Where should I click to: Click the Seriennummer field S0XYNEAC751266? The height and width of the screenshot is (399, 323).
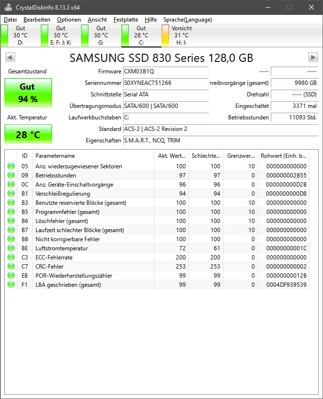(166, 83)
